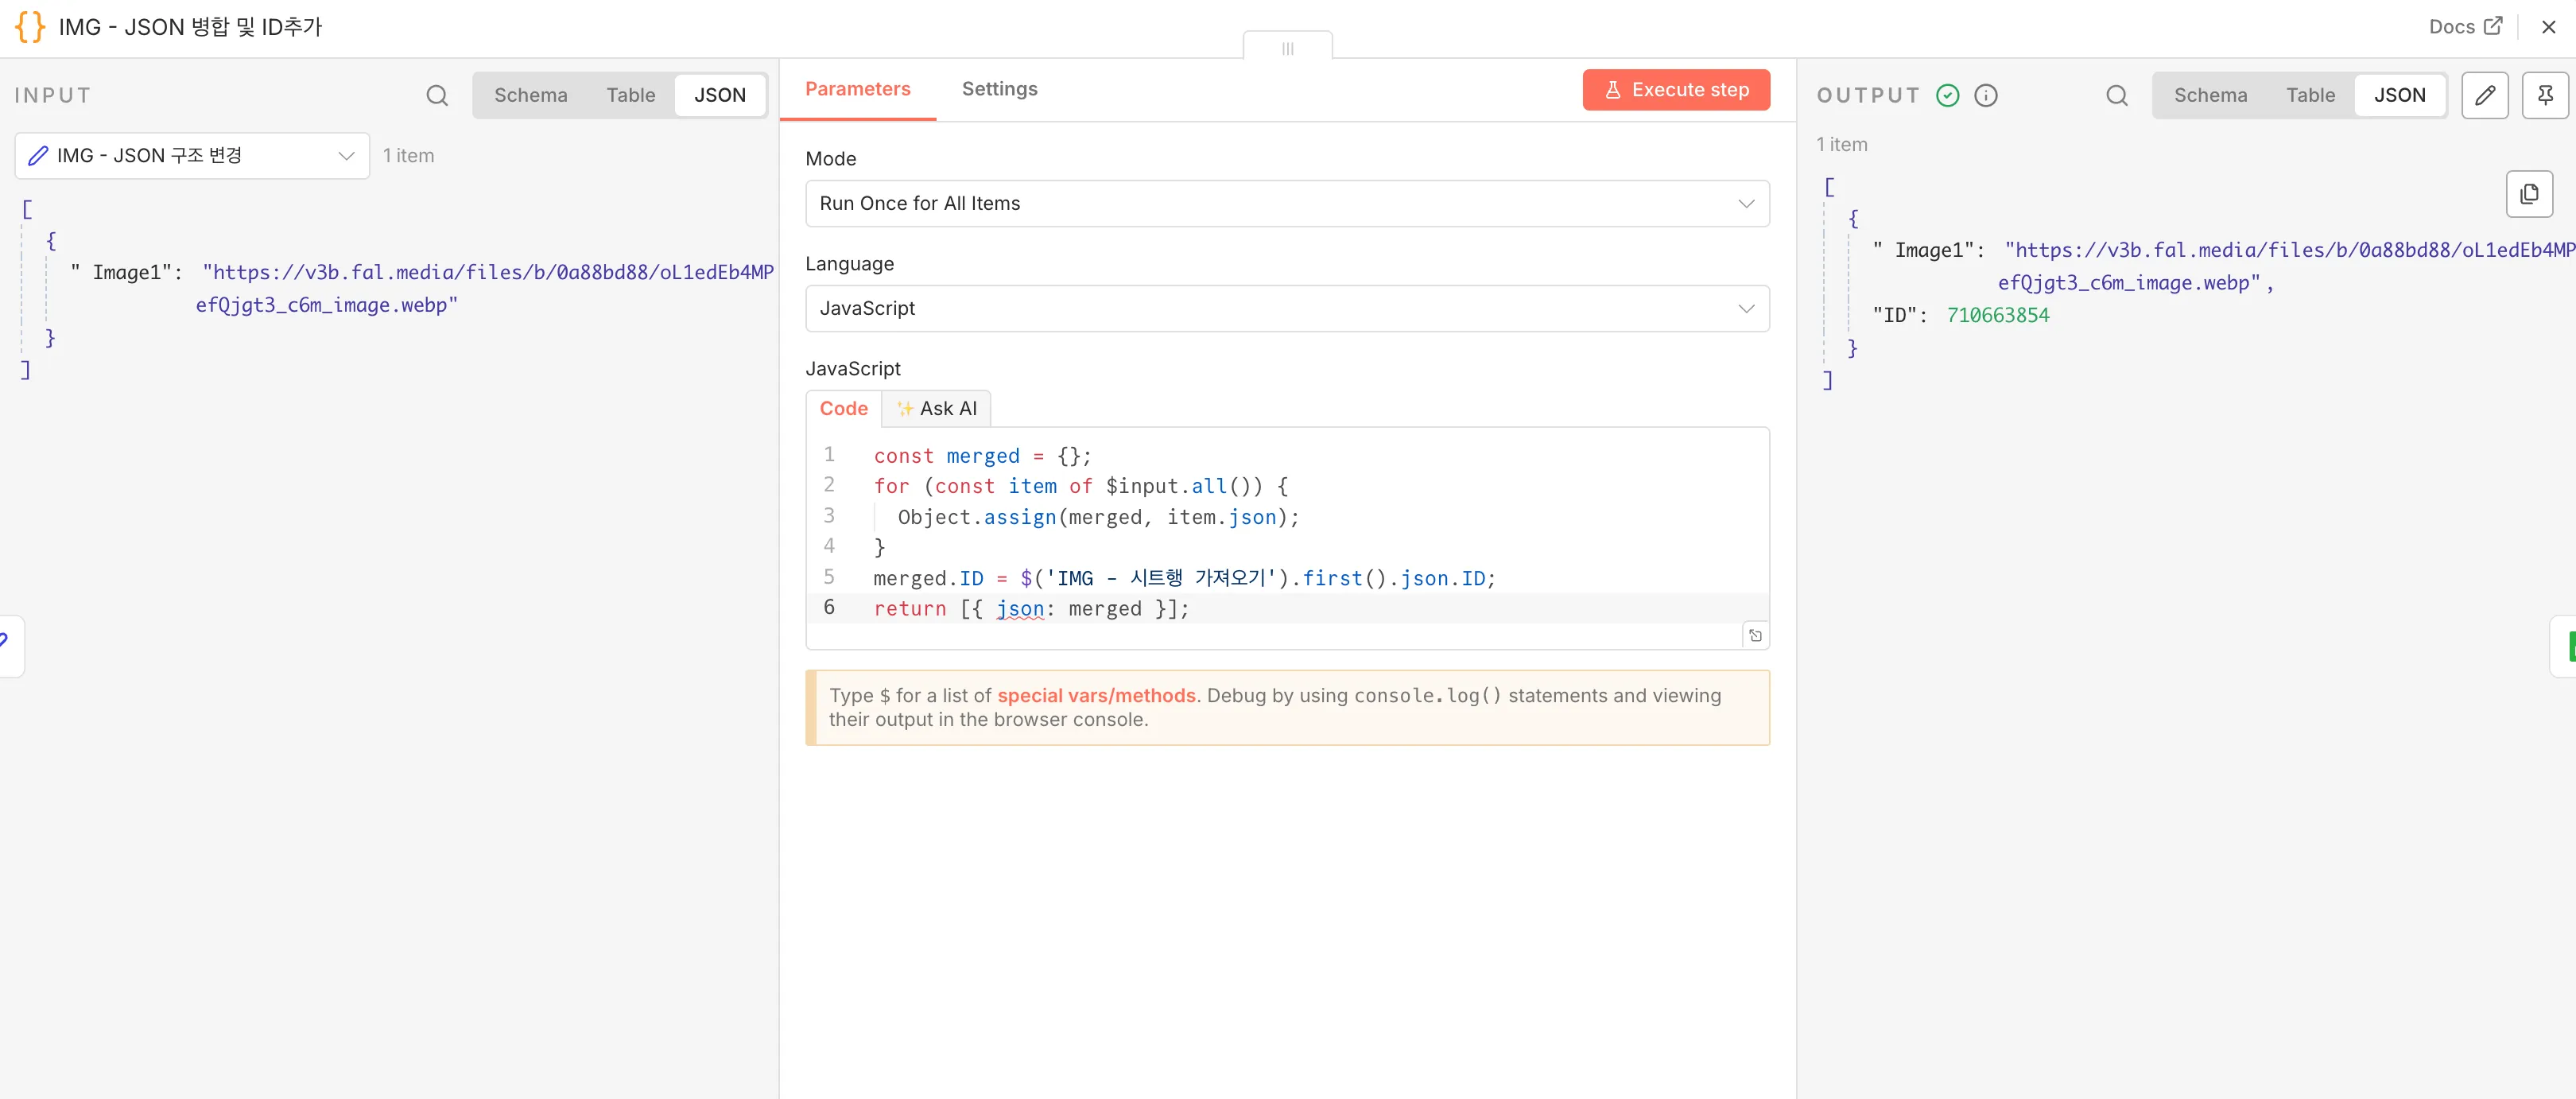
Task: Switch to the Ask AI tab
Action: [x=936, y=408]
